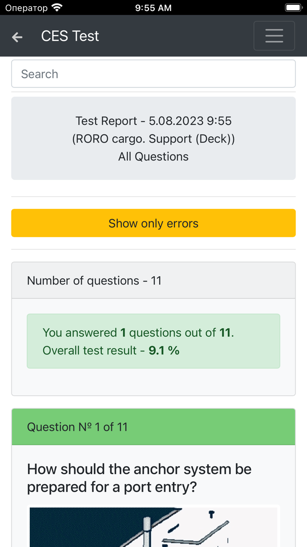Tap the Search input field
This screenshot has height=547, width=307.
(153, 73)
